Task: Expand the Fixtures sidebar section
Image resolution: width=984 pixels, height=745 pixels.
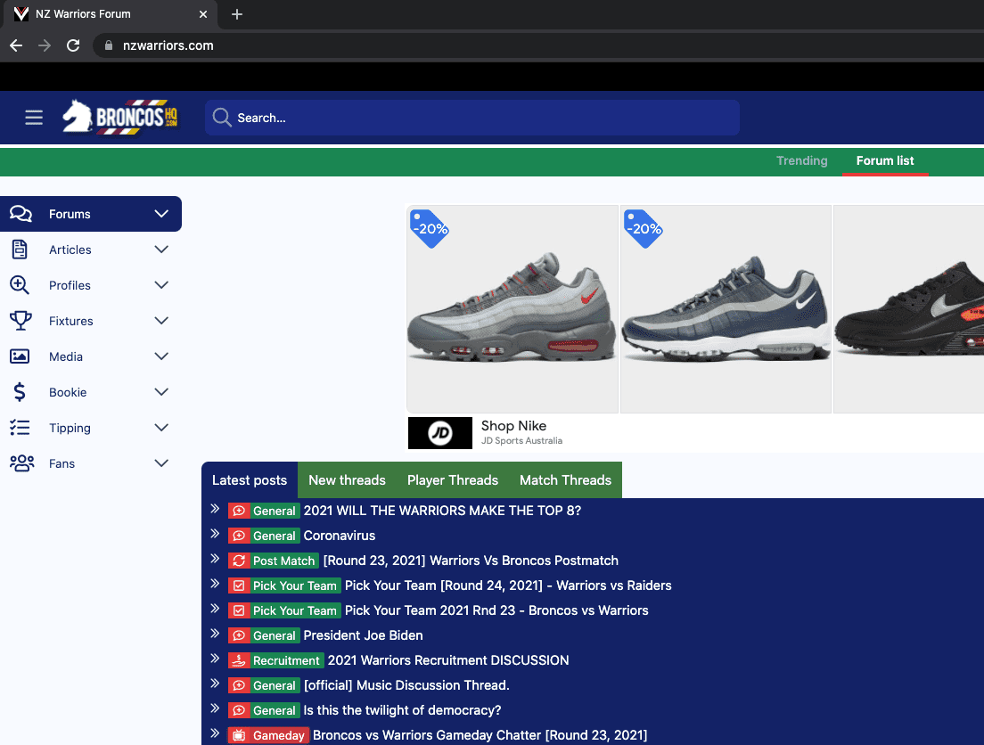Action: point(161,321)
